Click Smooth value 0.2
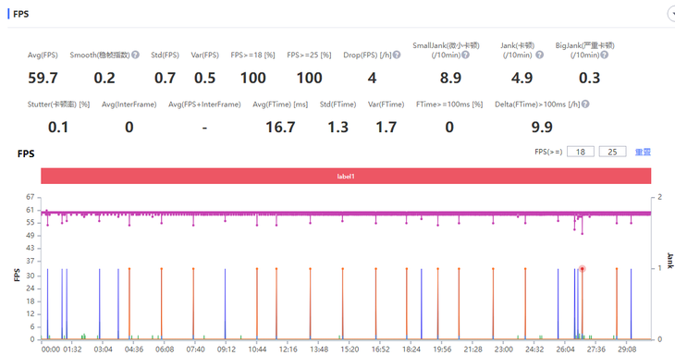The height and width of the screenshot is (356, 675). pyautogui.click(x=104, y=78)
